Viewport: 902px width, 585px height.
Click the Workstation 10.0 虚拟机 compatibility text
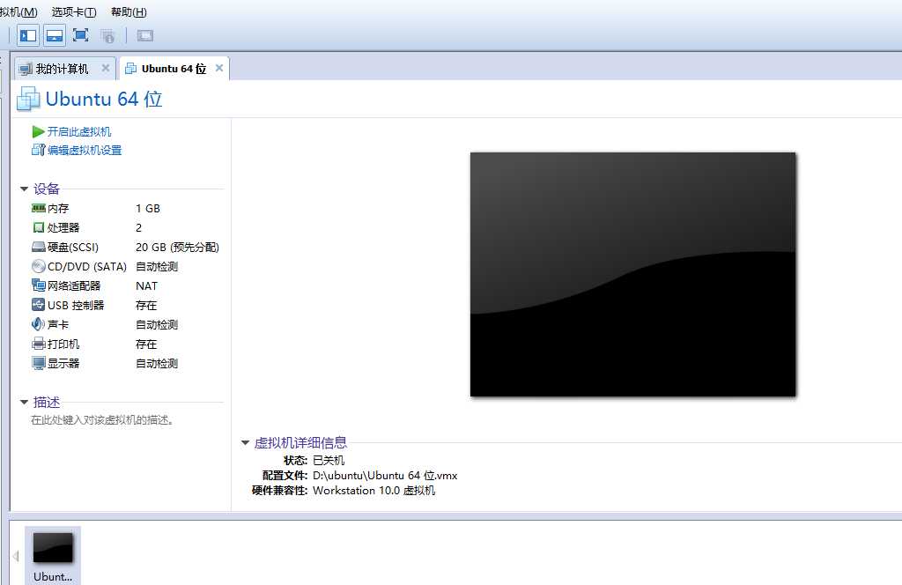click(373, 491)
